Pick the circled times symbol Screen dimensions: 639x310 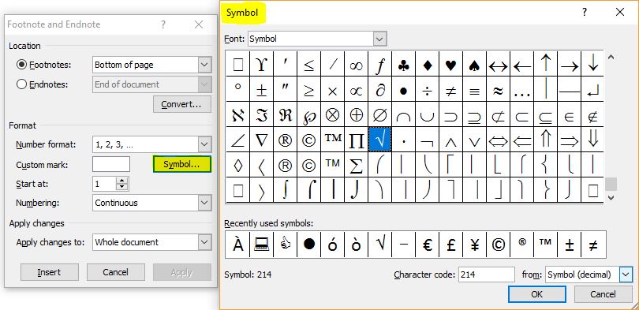(333, 114)
